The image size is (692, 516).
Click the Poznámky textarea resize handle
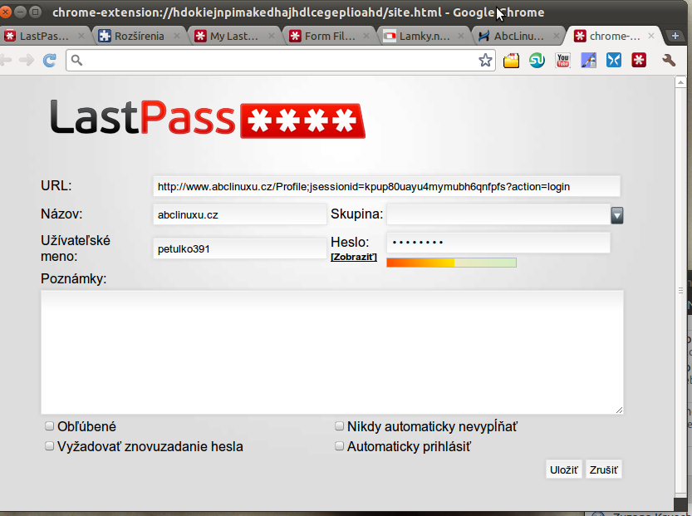coord(619,410)
